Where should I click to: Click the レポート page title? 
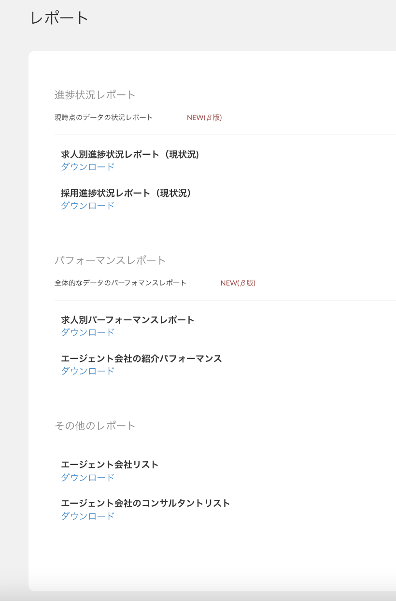click(x=59, y=18)
